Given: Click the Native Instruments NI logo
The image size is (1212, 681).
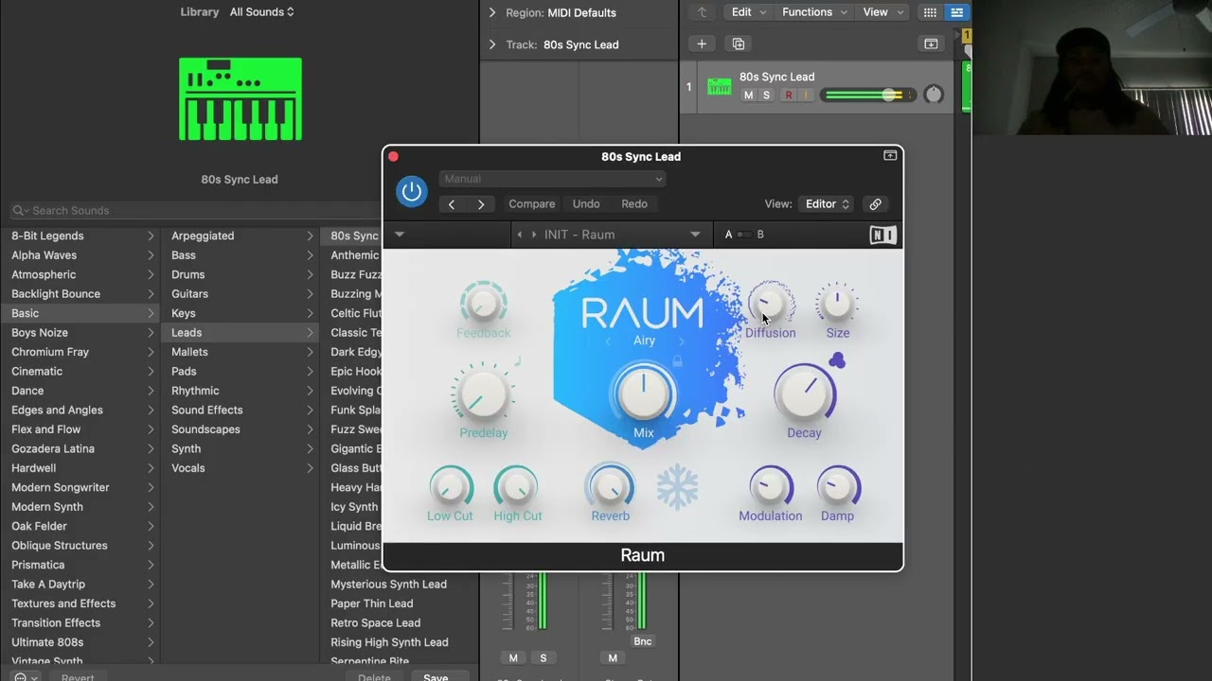Looking at the screenshot, I should coord(882,235).
